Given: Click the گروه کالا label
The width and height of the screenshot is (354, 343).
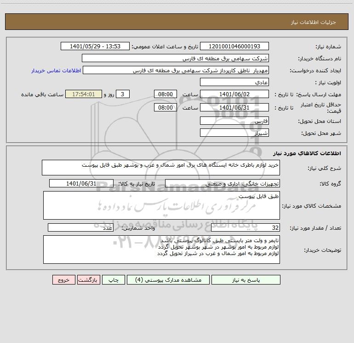Looking at the screenshot, I should pos(330,184).
